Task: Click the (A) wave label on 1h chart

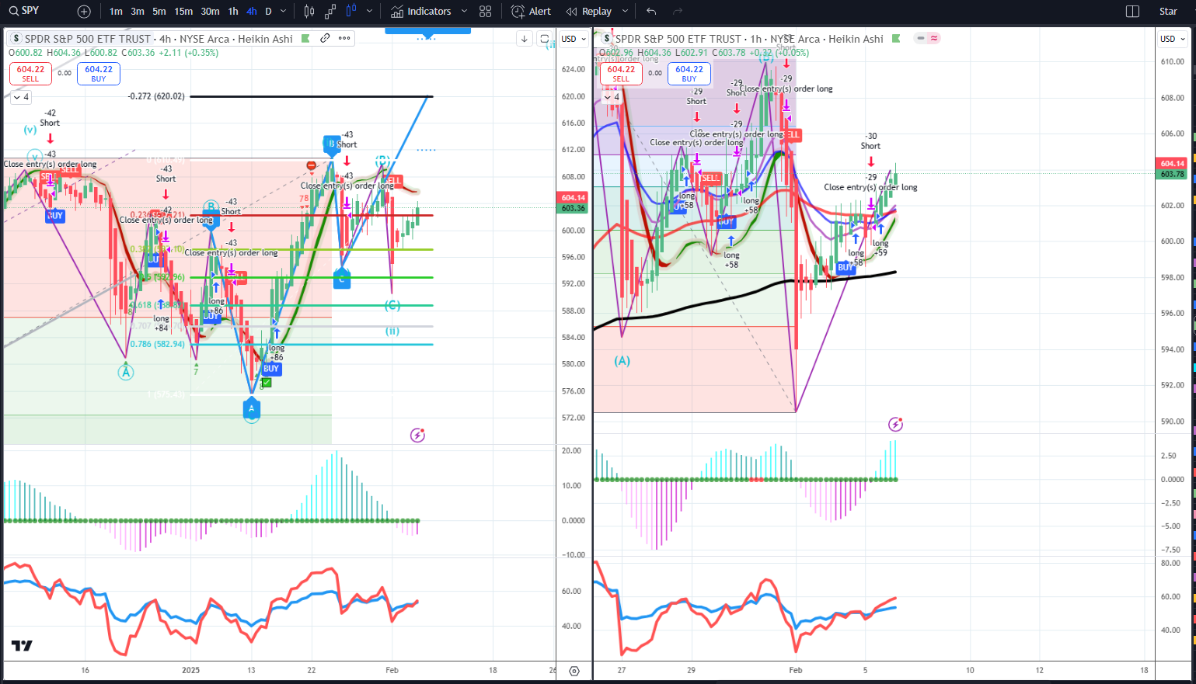Action: (x=622, y=361)
